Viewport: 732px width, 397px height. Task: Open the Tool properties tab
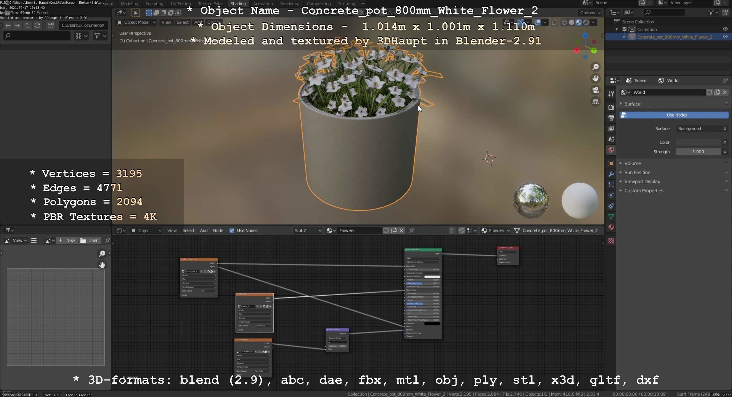click(x=611, y=94)
